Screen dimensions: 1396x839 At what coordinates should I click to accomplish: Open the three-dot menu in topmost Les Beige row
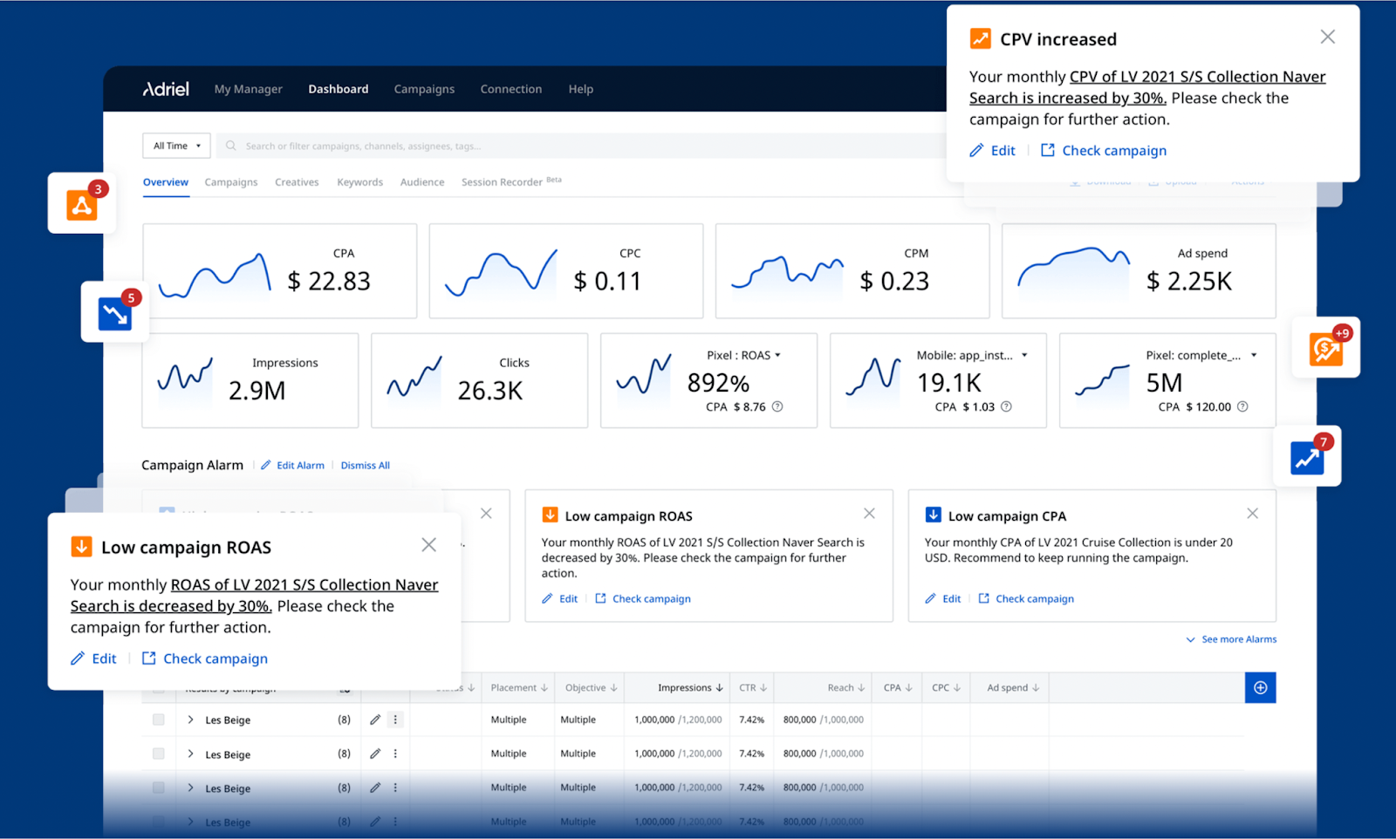pos(395,720)
